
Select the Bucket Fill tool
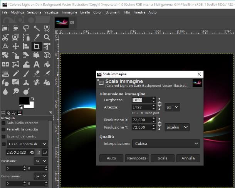tap(47, 64)
